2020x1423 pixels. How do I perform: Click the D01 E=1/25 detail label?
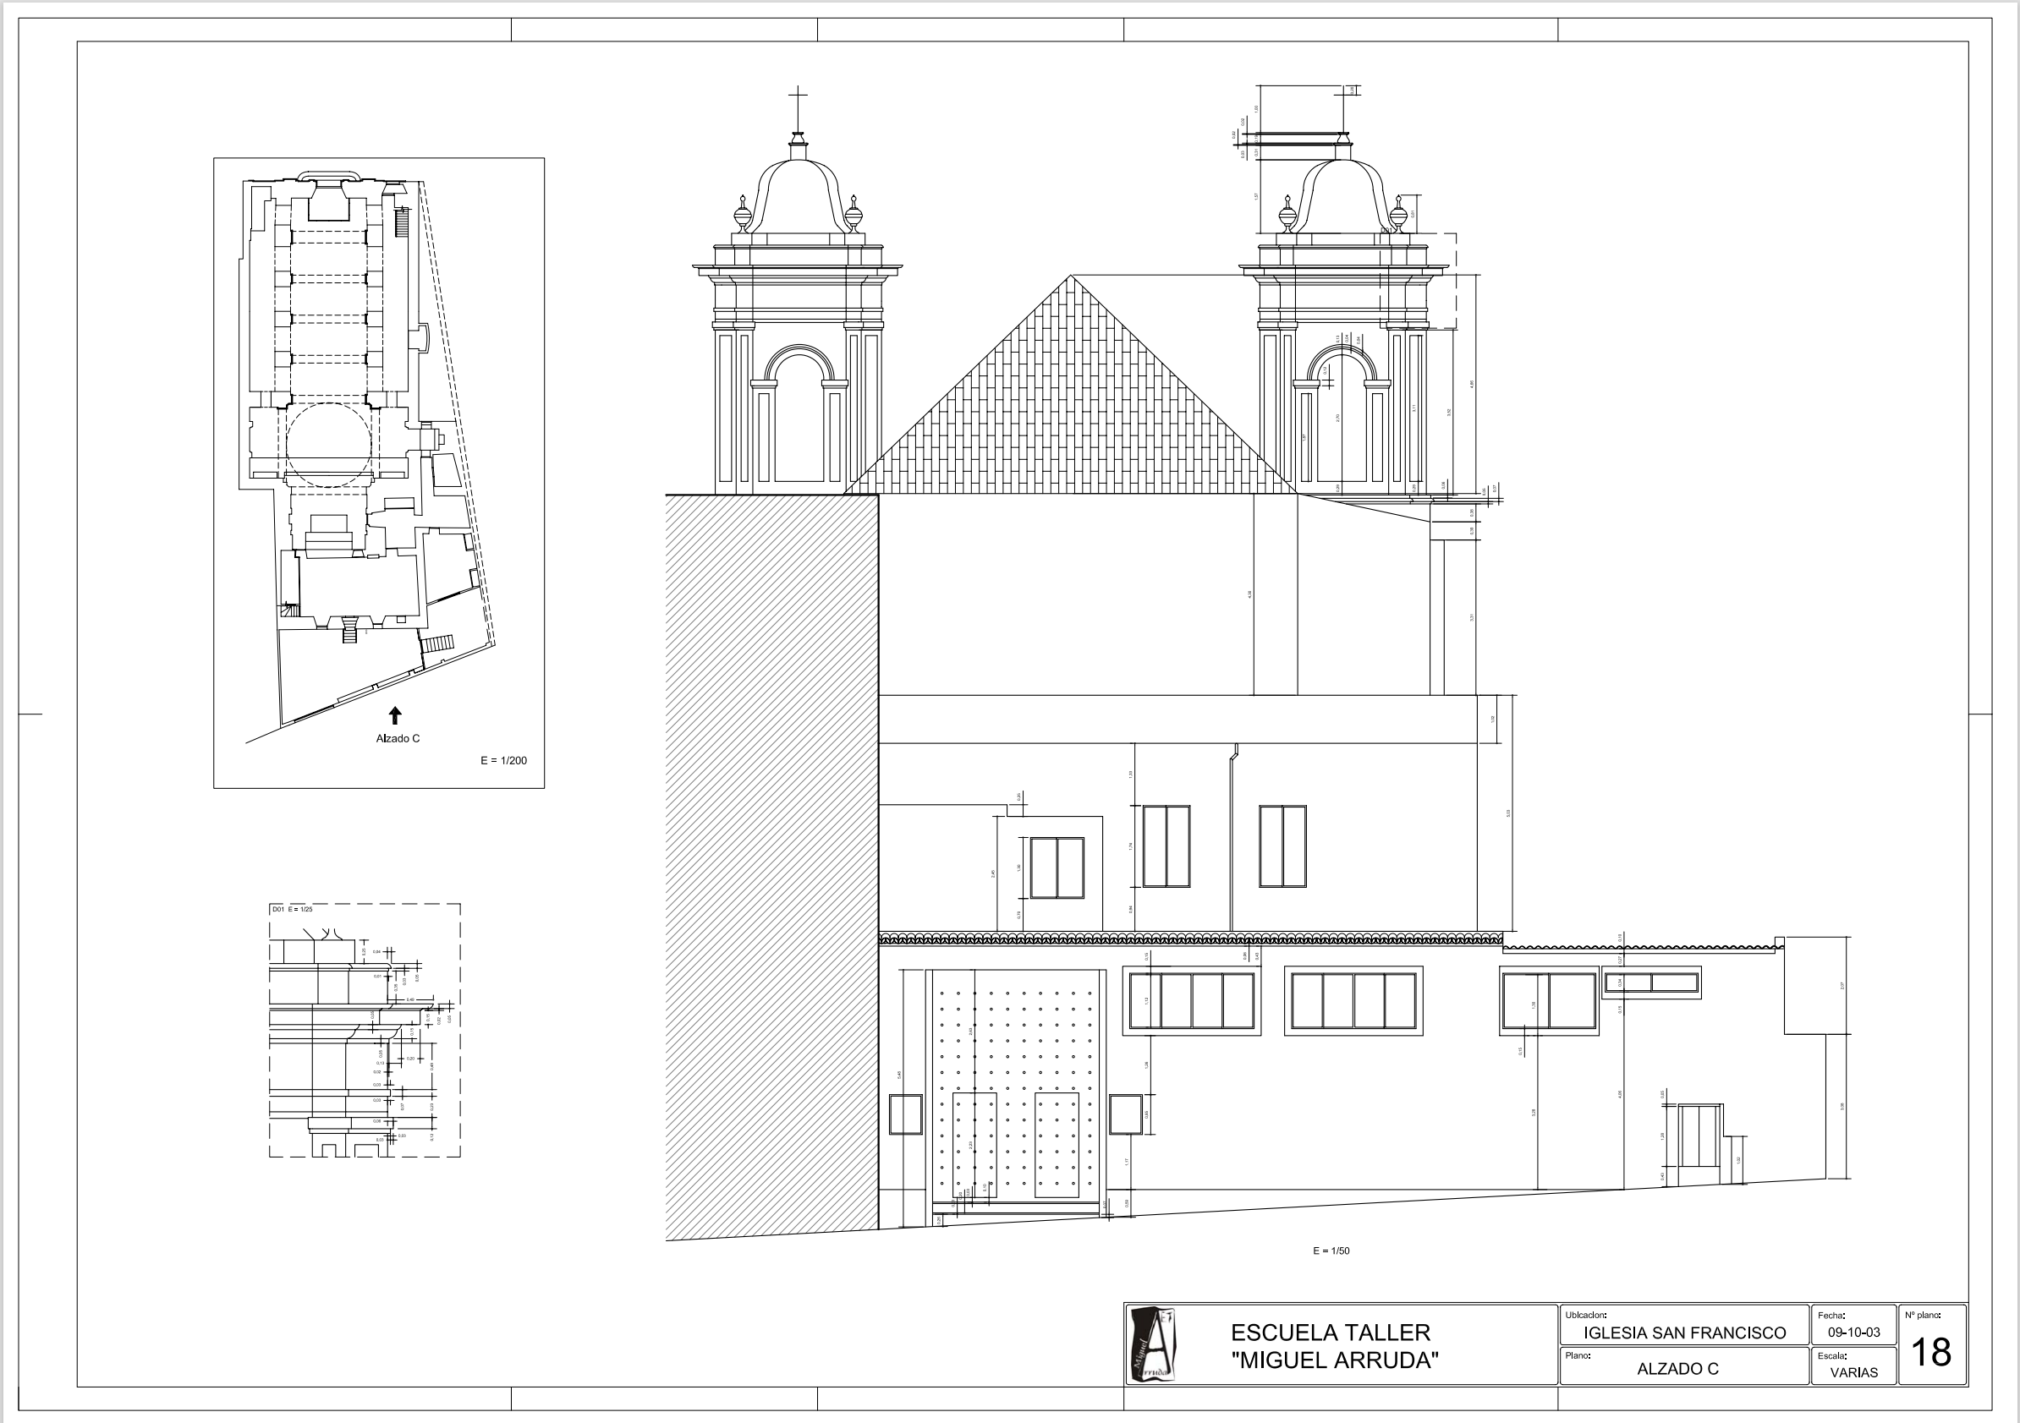point(292,910)
